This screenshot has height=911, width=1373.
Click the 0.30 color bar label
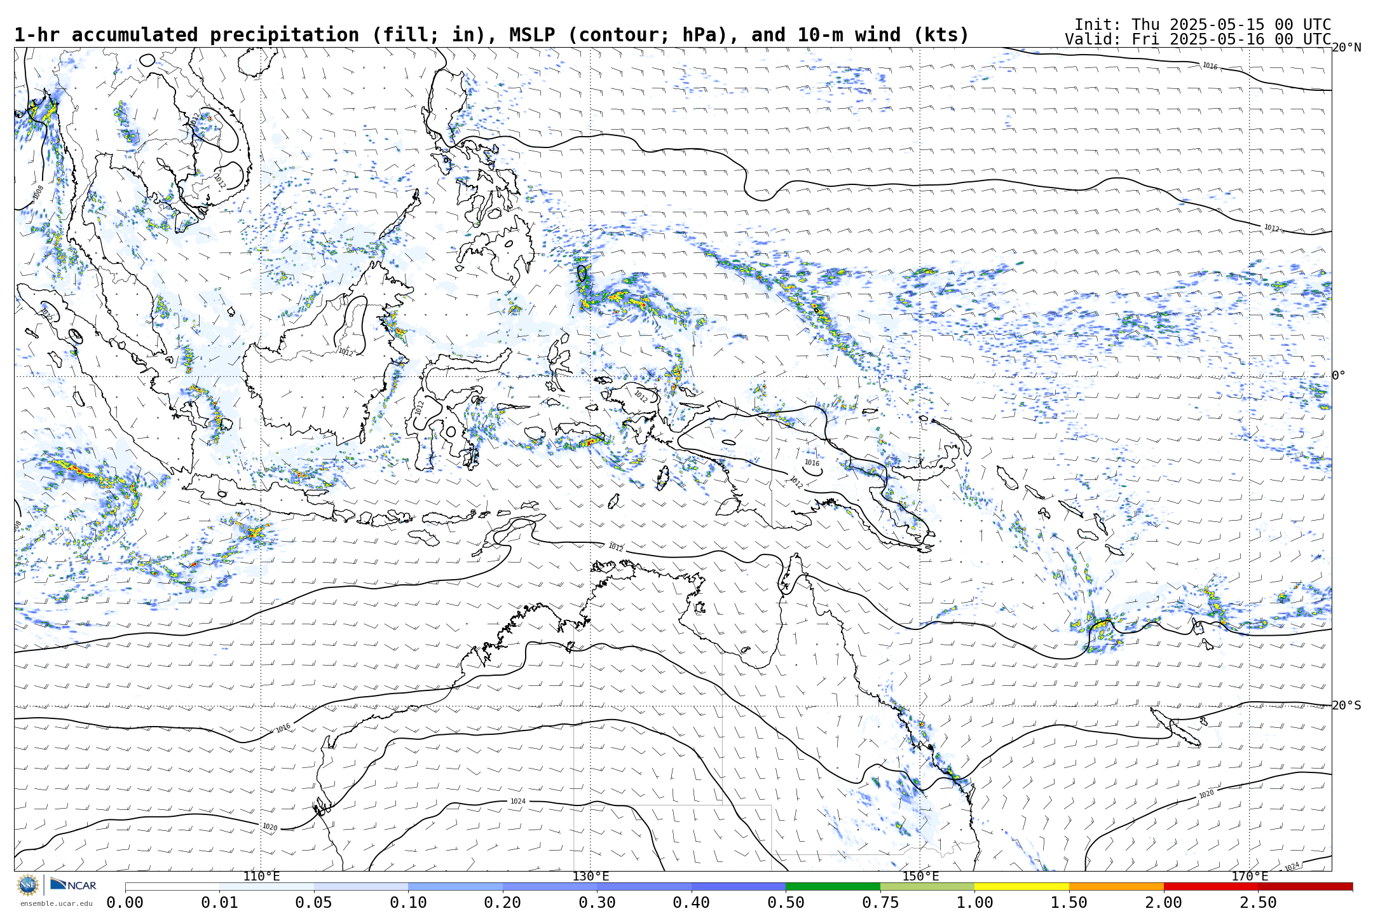(x=597, y=903)
